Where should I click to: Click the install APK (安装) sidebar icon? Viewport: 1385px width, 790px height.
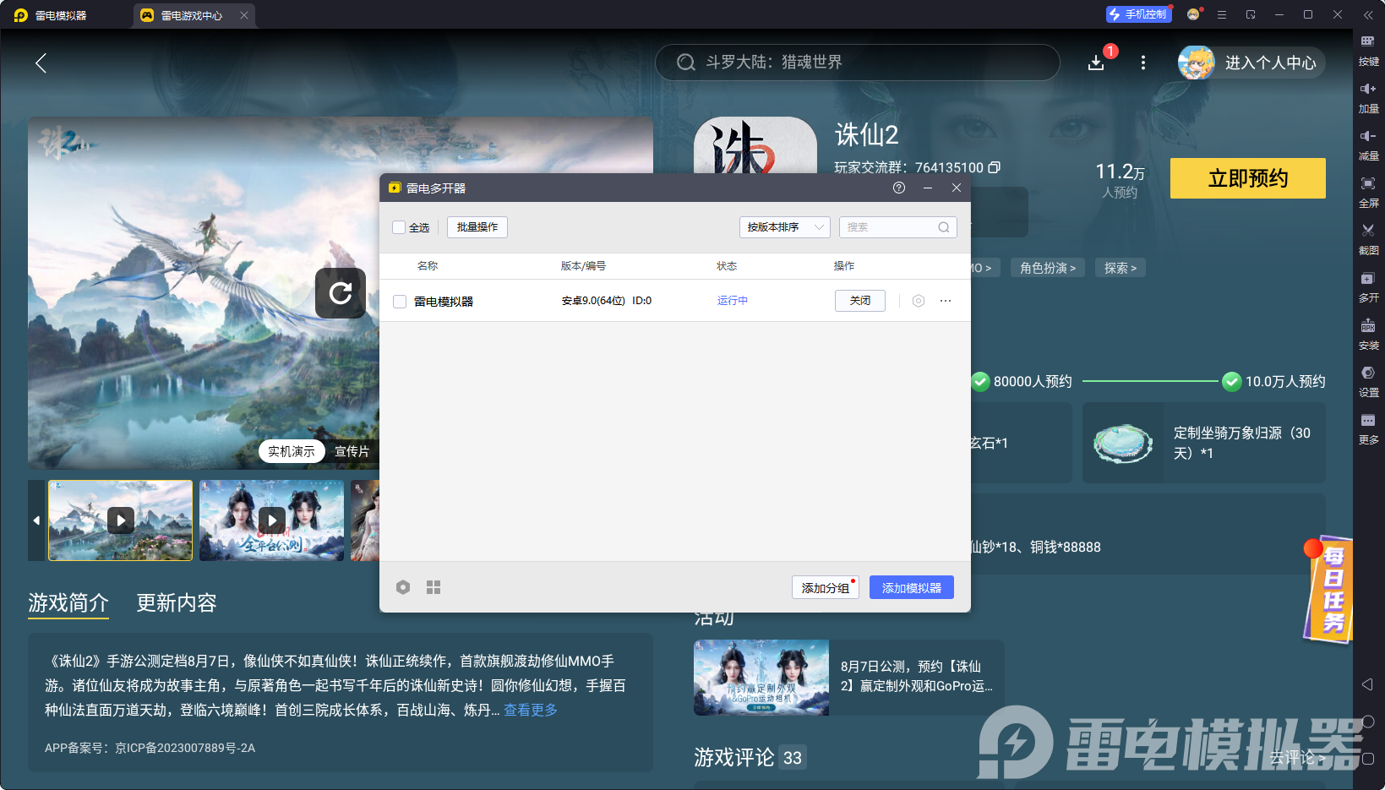coord(1368,326)
